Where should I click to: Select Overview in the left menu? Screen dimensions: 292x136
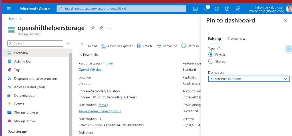[35, 53]
